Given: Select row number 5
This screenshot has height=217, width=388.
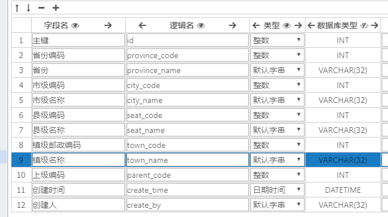Looking at the screenshot, I should [x=21, y=100].
